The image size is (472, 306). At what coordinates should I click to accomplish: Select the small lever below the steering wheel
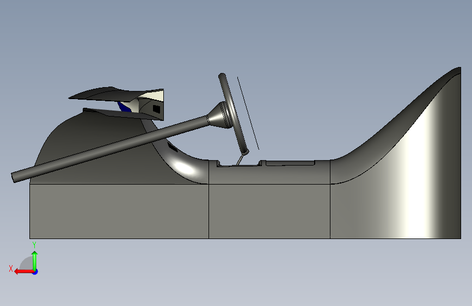[240, 160]
